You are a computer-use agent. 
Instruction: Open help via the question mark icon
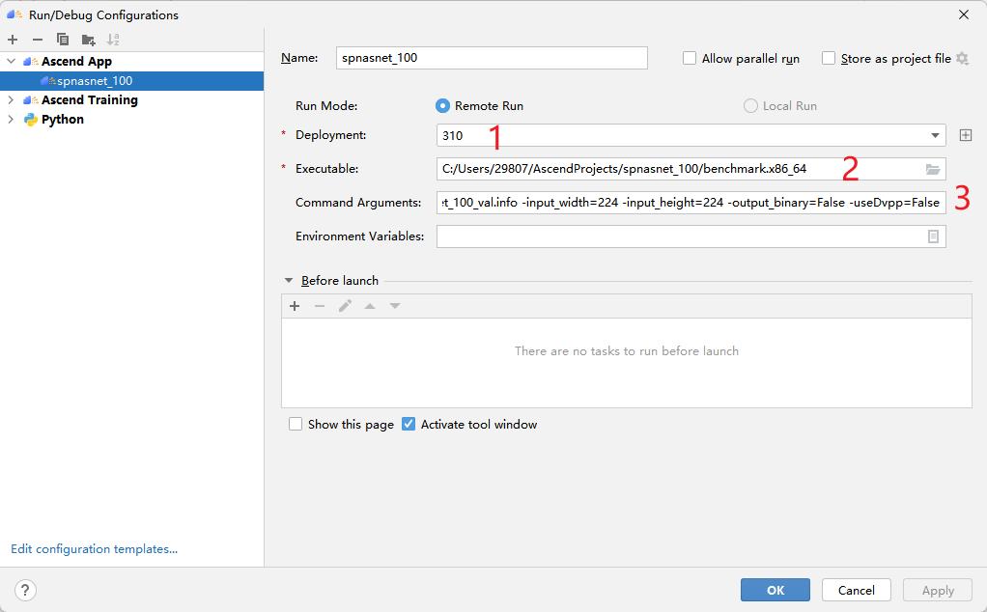(x=24, y=590)
